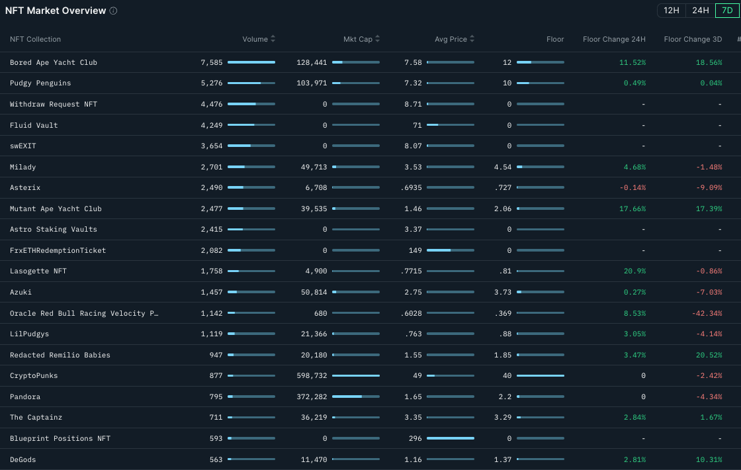Open Mutant Ape Yacht Club collection
741x470 pixels.
pyautogui.click(x=56, y=209)
